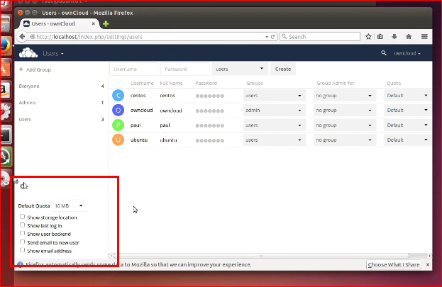442x287 pixels.
Task: Click the new Password input field
Action: (x=185, y=69)
